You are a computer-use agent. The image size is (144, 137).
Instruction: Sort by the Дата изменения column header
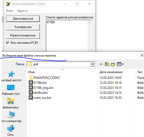coord(111,72)
